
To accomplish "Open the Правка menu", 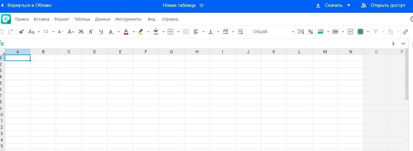I will tap(22, 19).
